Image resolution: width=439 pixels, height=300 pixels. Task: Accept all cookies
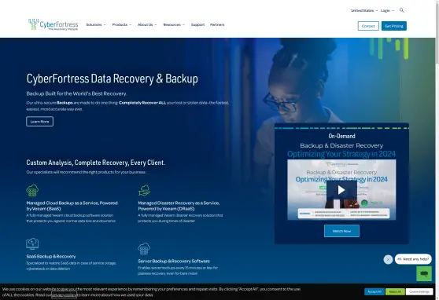click(374, 291)
